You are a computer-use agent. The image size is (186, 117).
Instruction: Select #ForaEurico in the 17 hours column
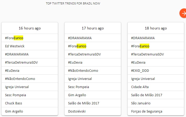[x=77, y=46]
